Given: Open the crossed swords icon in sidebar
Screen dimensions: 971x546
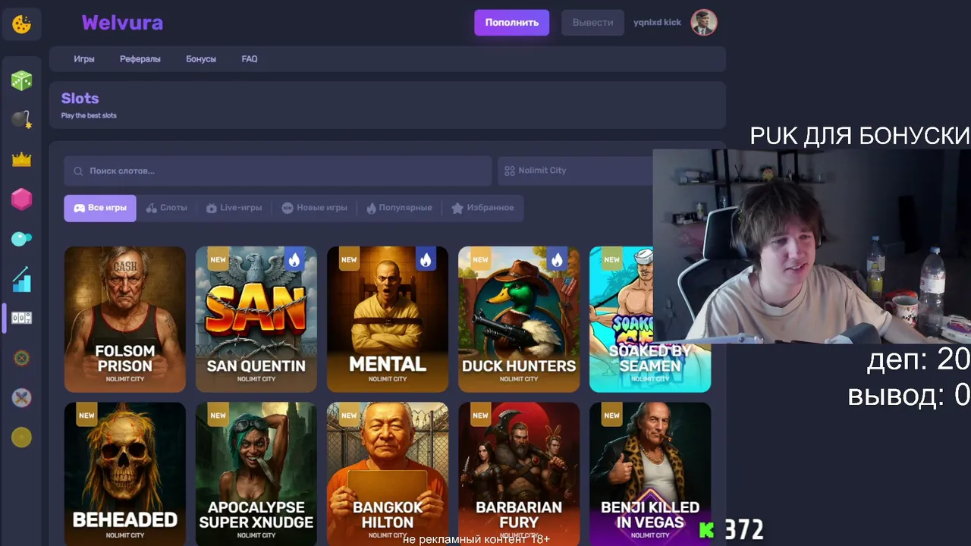Looking at the screenshot, I should click(21, 397).
